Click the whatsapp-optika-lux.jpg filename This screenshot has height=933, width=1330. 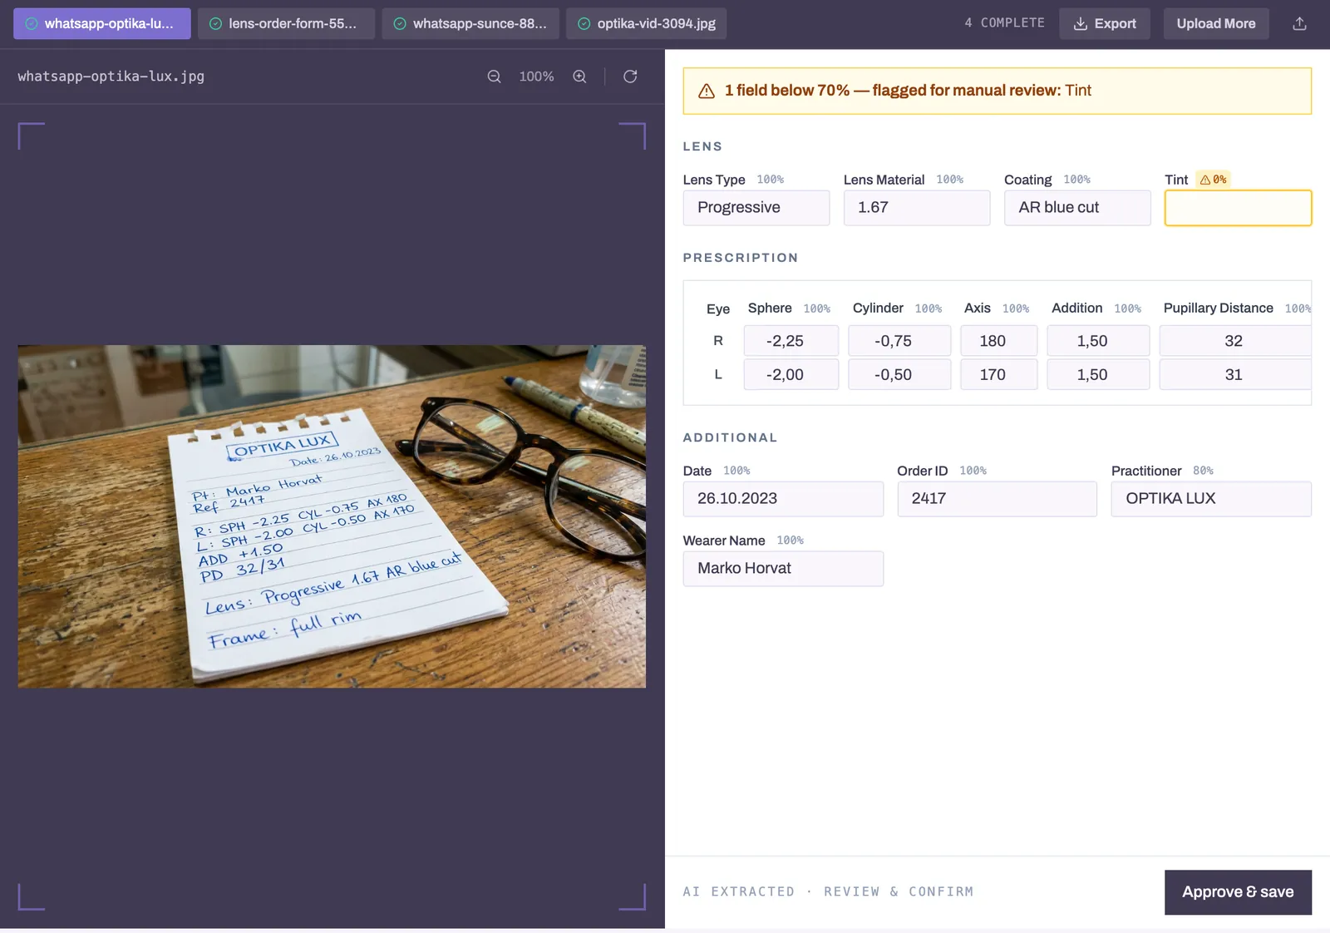(x=111, y=77)
